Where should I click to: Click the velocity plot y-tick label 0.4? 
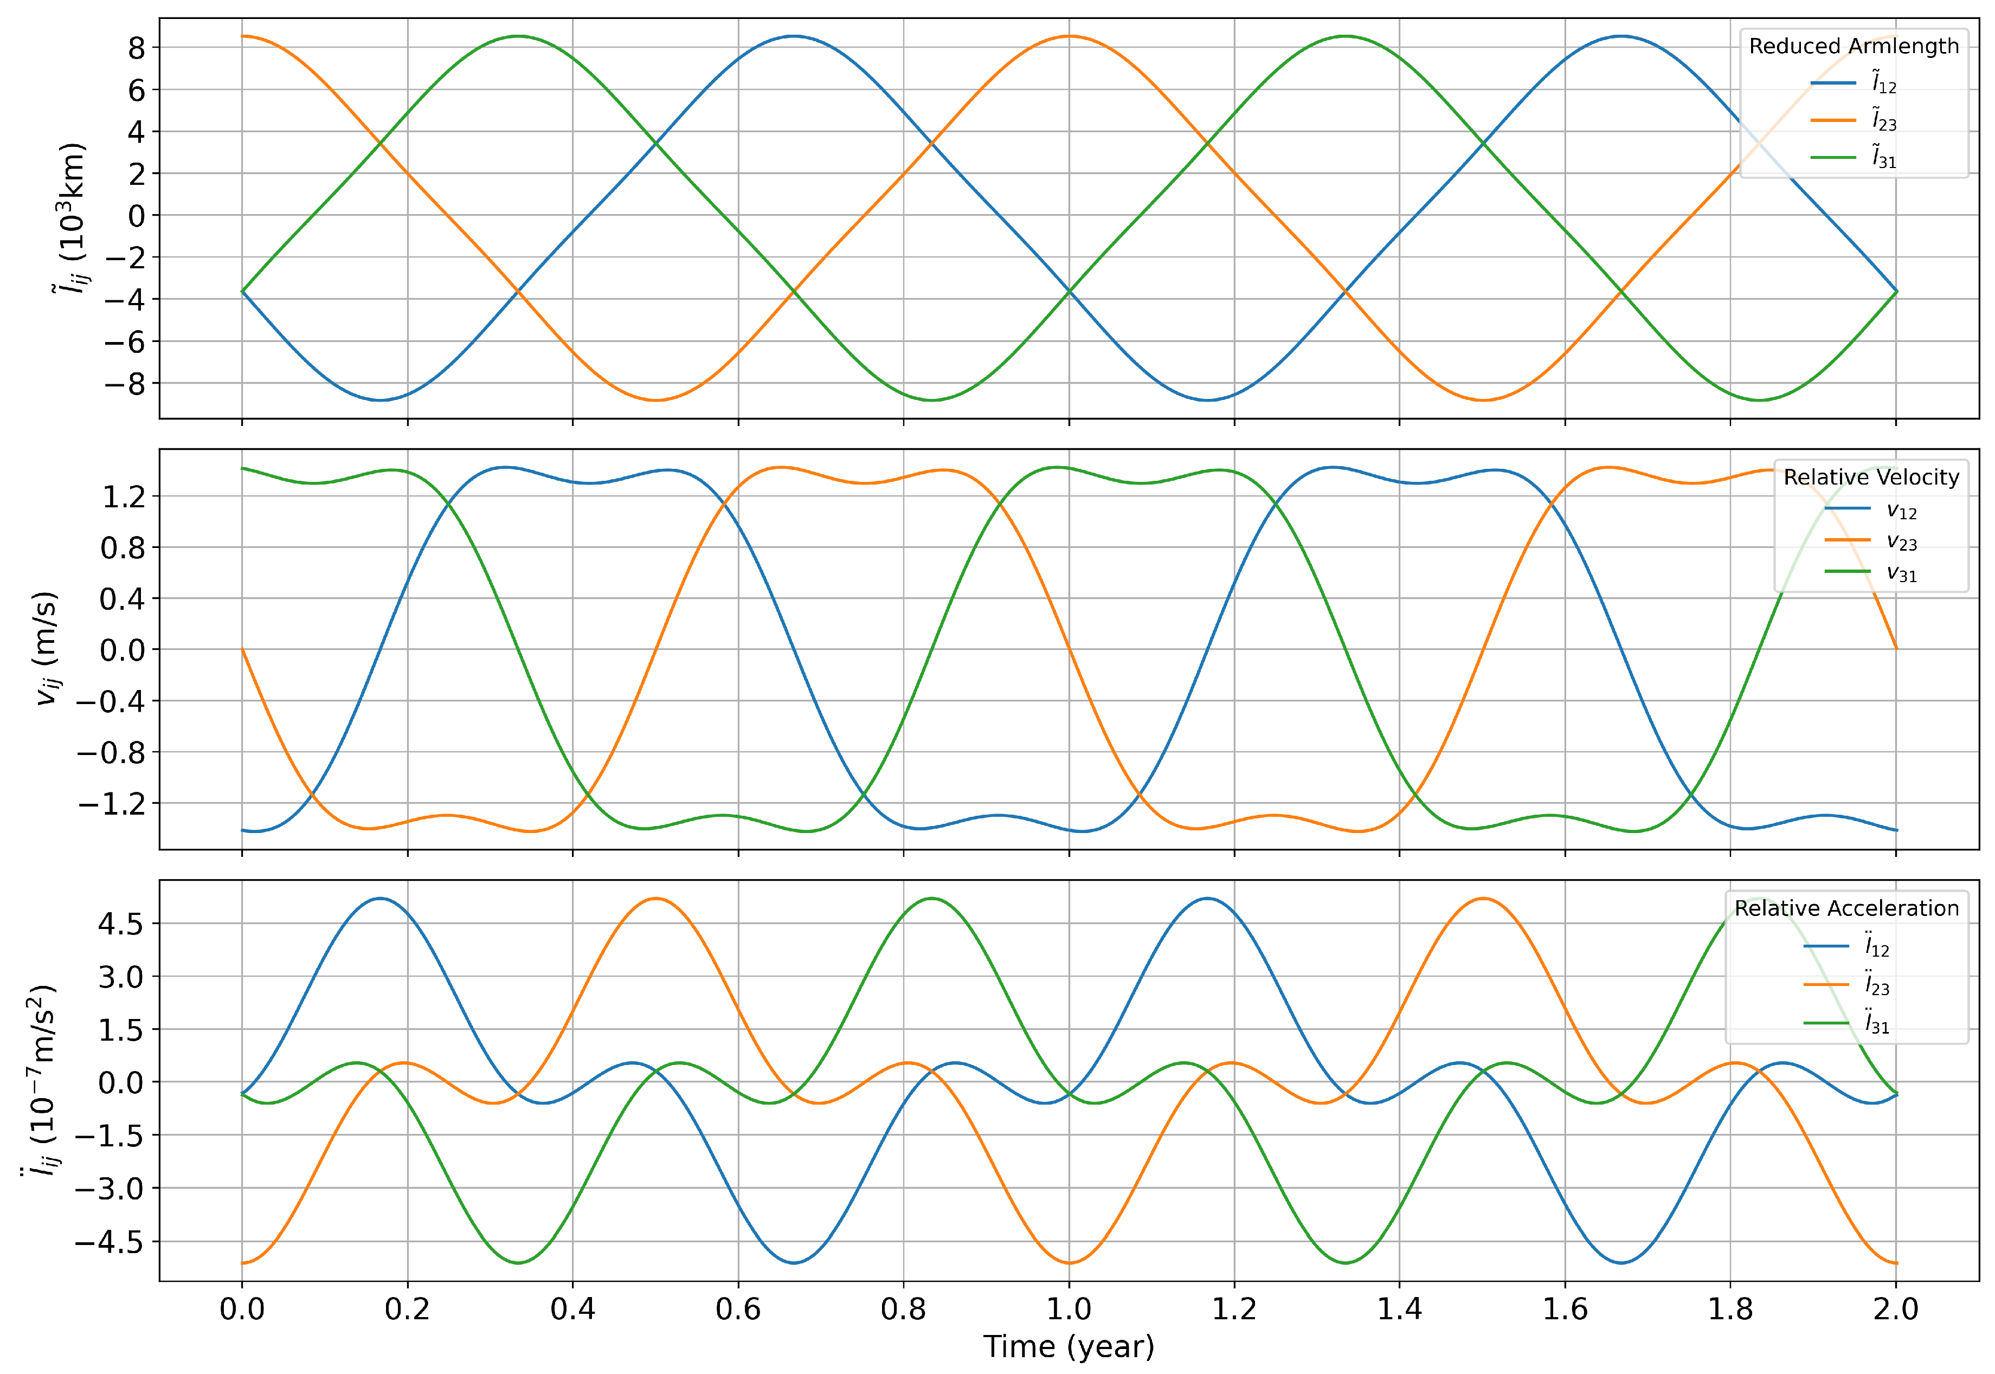tap(123, 598)
